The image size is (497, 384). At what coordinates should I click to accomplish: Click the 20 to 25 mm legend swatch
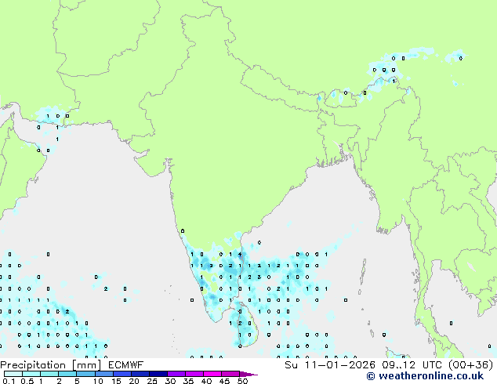(140, 374)
